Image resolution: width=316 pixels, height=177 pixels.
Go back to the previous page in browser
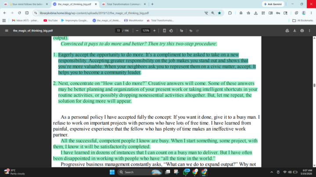click(5, 13)
